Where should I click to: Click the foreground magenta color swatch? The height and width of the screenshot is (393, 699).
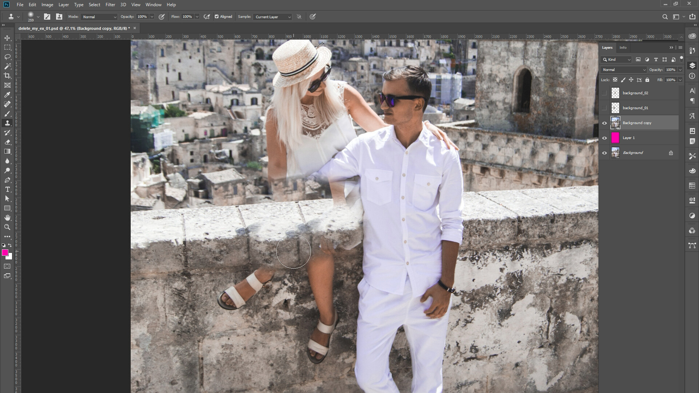(x=5, y=253)
